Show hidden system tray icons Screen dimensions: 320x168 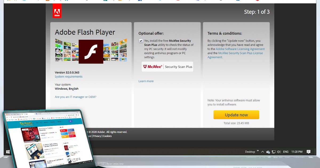[x=263, y=152]
